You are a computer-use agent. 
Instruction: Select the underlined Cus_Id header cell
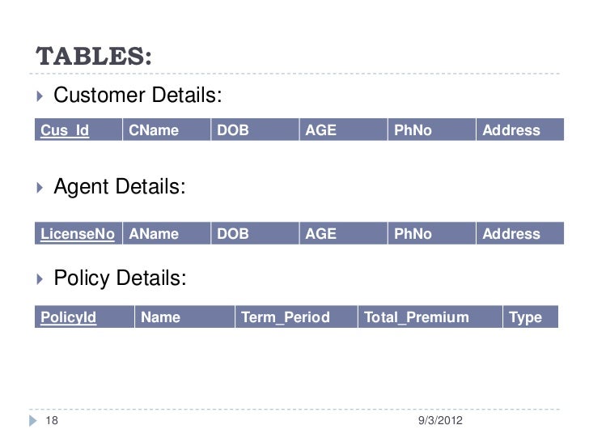click(x=78, y=130)
